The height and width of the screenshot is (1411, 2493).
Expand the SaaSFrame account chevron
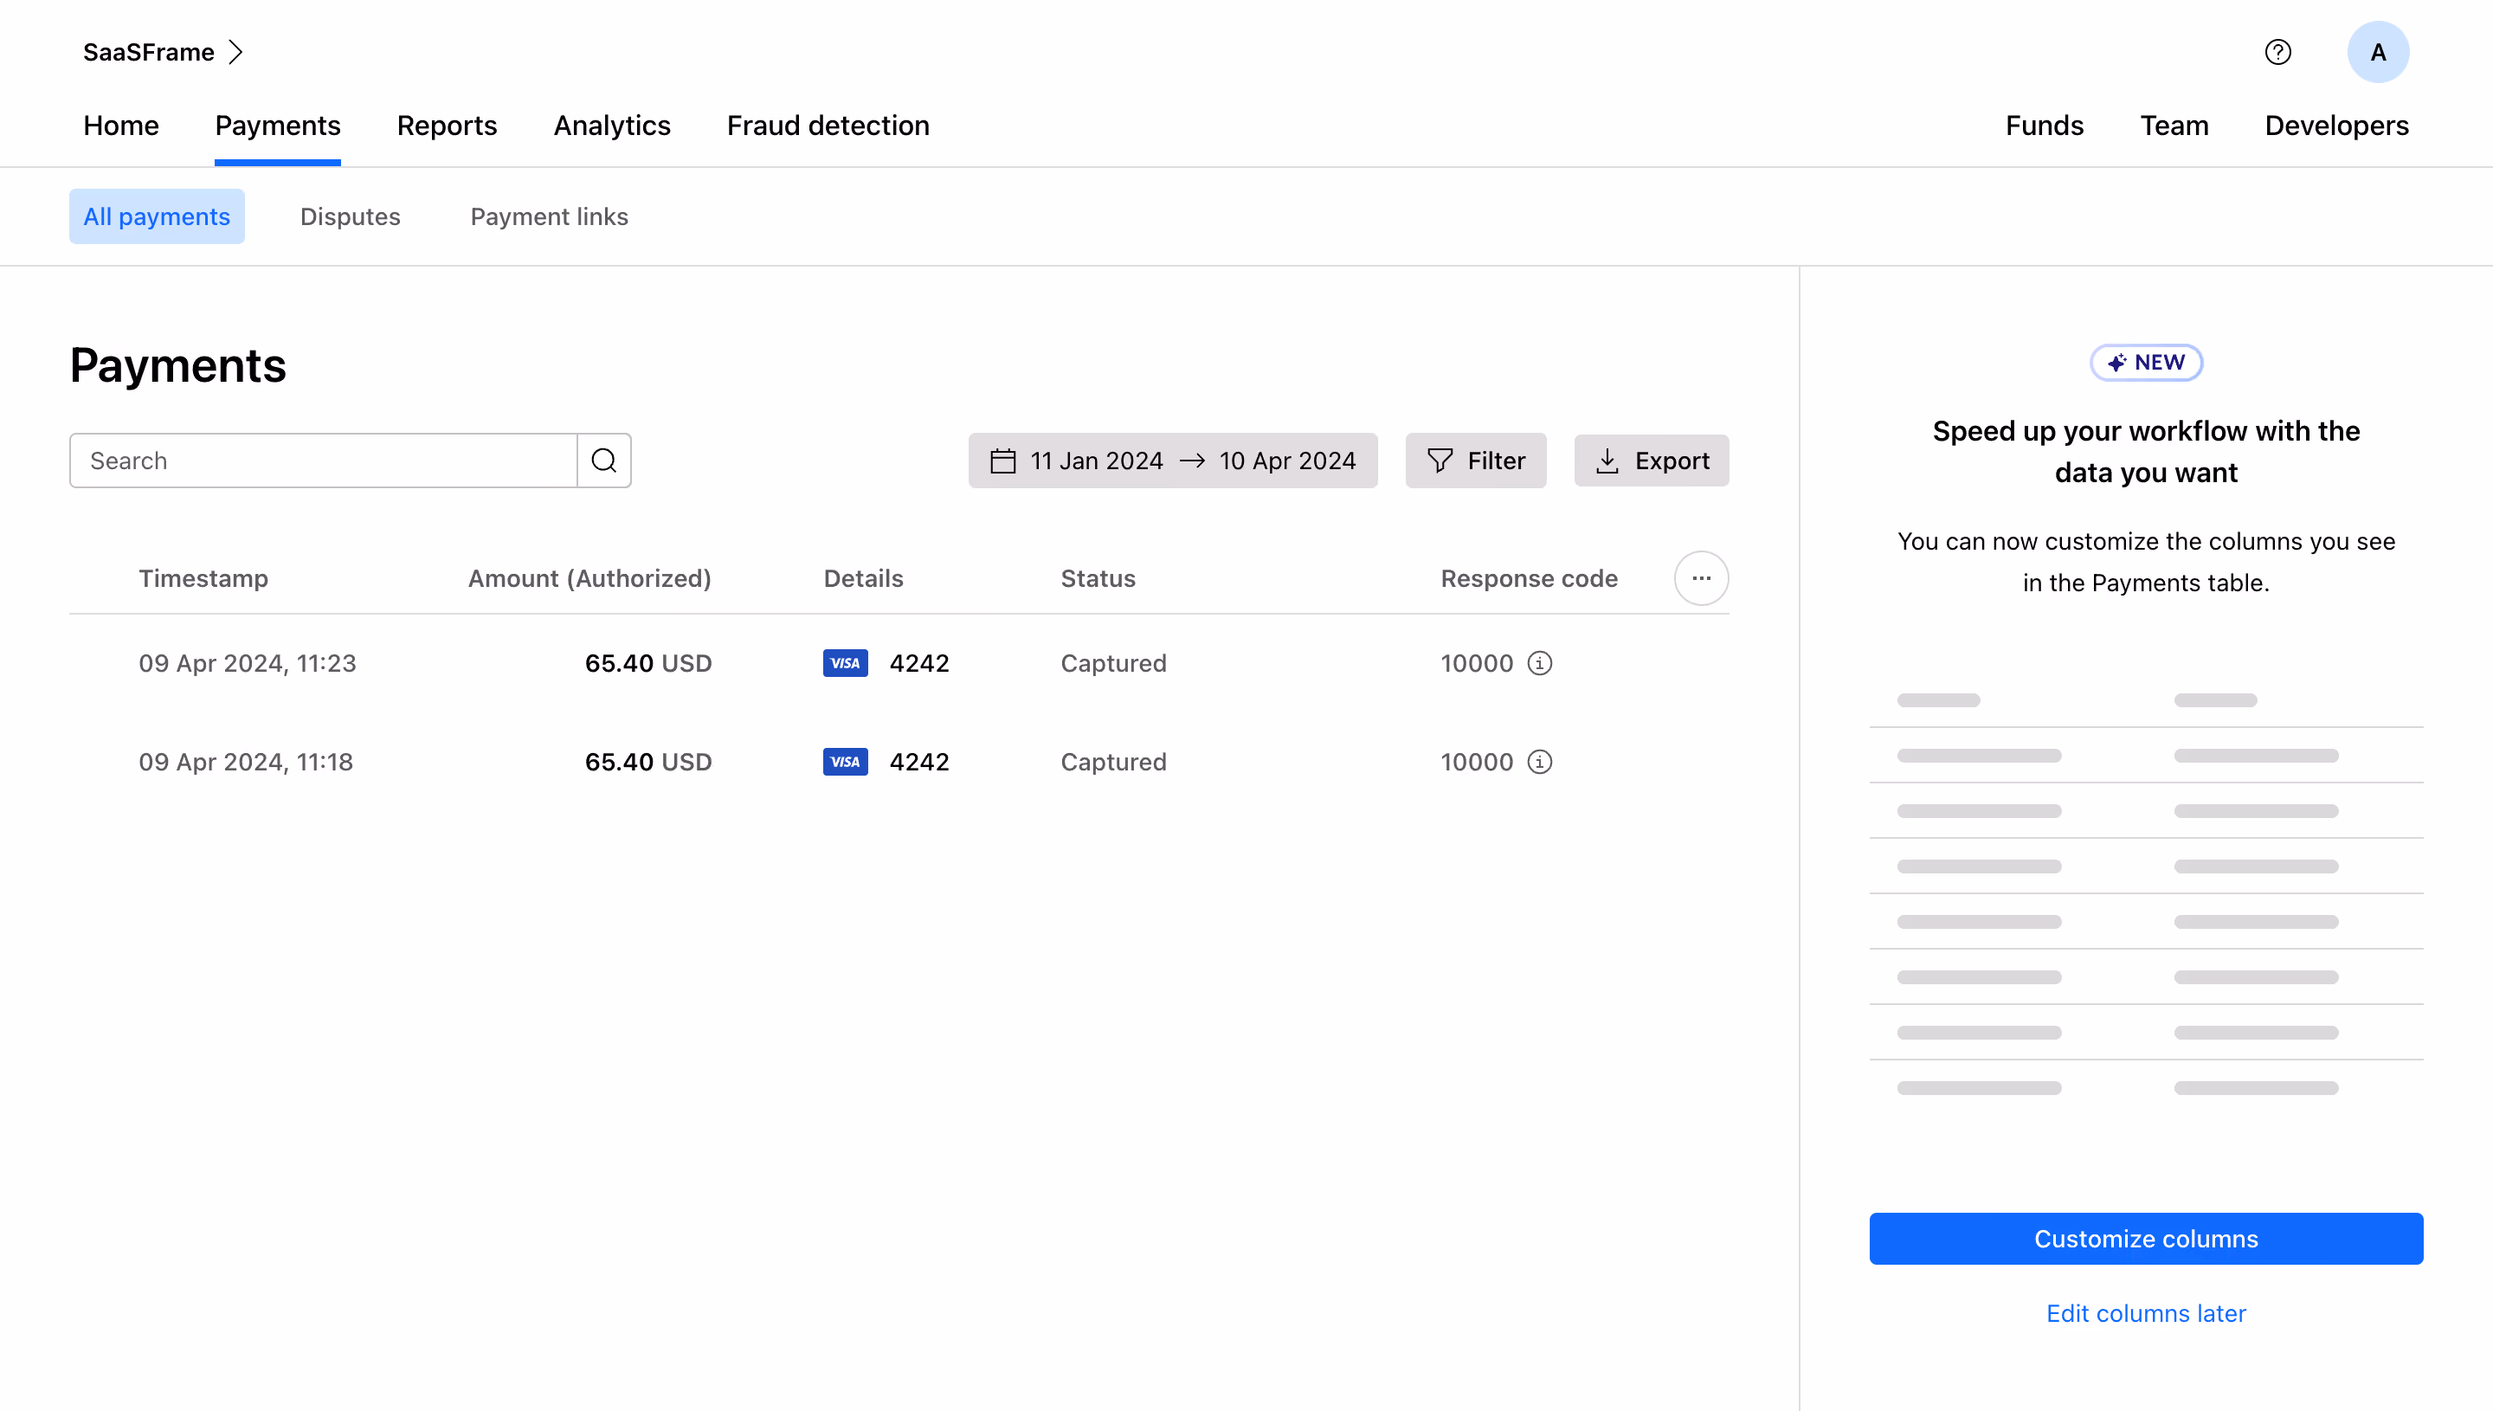235,52
